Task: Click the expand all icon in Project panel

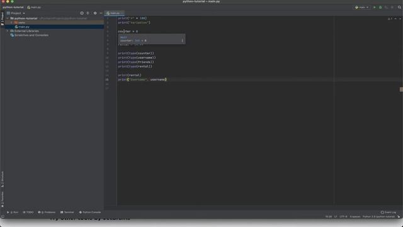Action: (88, 13)
